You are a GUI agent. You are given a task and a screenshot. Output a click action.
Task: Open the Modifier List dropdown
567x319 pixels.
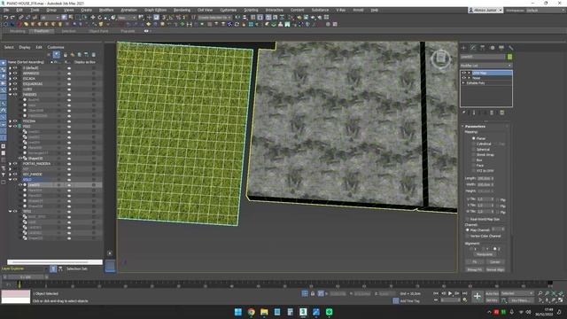tap(486, 66)
